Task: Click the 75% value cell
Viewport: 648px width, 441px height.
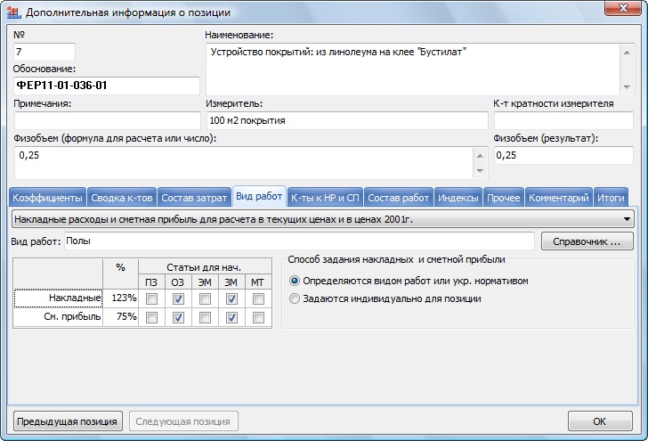Action: click(121, 317)
